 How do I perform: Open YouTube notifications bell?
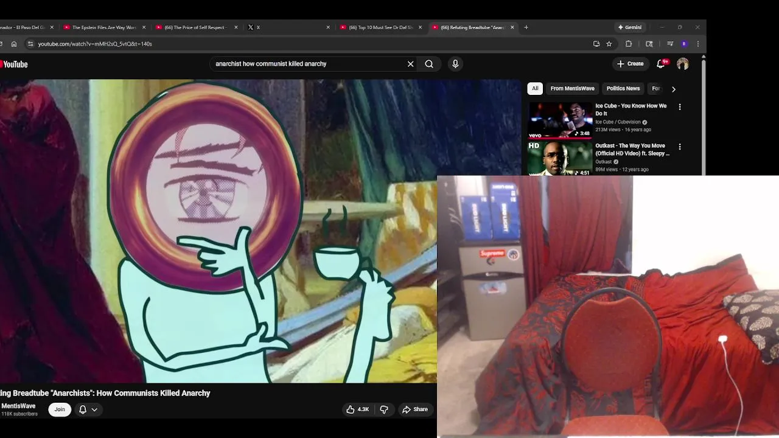(x=661, y=64)
